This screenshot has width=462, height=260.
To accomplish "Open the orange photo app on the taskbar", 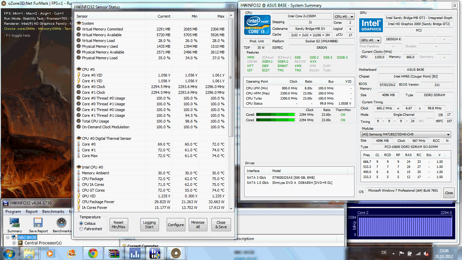I will coord(72,253).
